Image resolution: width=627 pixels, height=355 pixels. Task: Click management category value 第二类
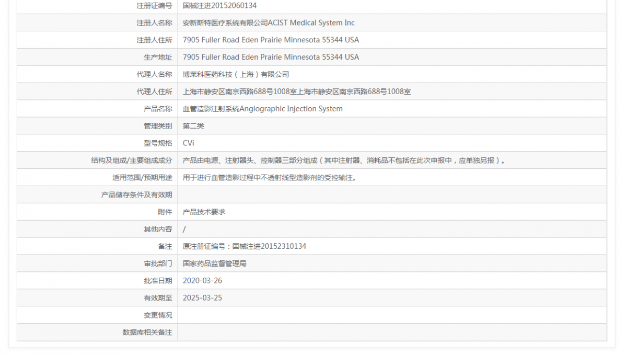pyautogui.click(x=193, y=126)
